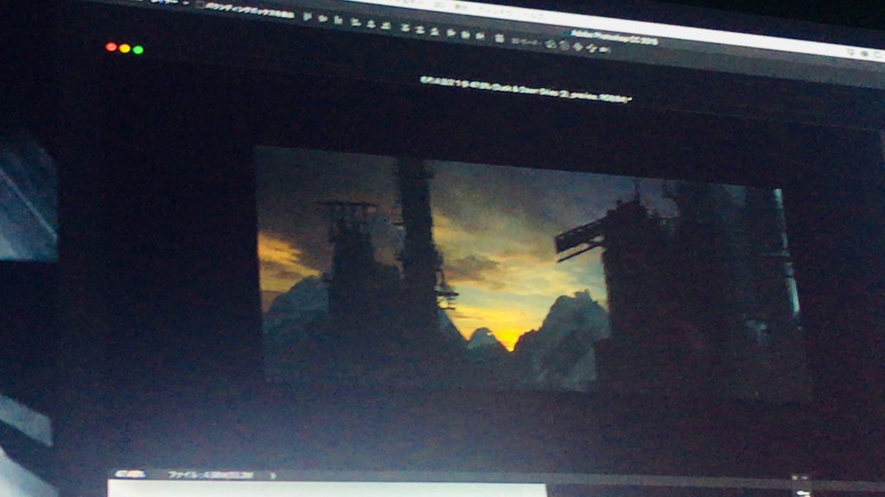Screen dimensions: 885x497
Task: Click the green fullscreen window button
Action: 138,49
